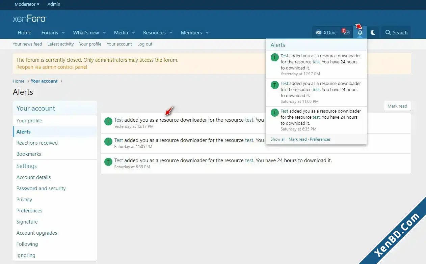The image size is (426, 264).
Task: Click Mark read in alerts popup
Action: (298, 139)
